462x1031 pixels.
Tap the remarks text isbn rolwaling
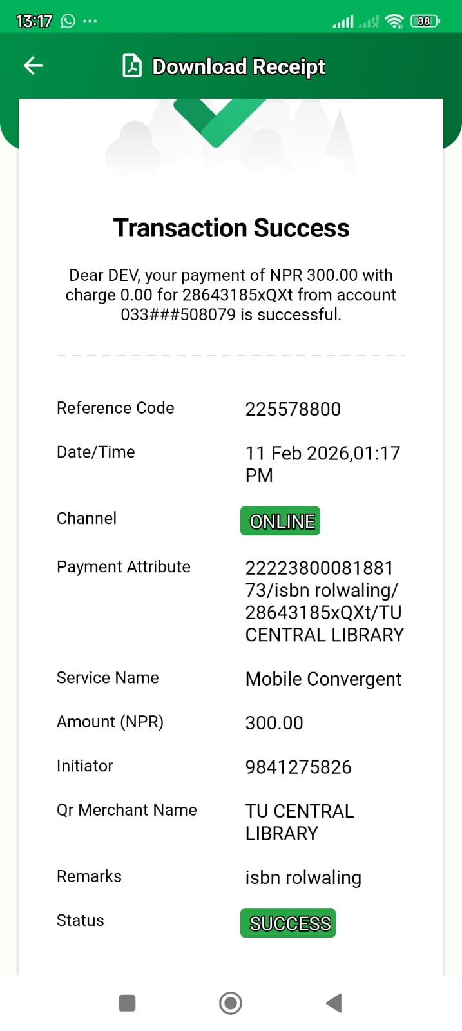pos(303,878)
